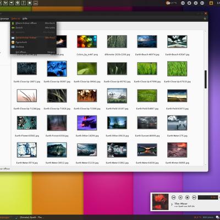Choose the orange-icon entry above Desktop in menu

coord(33,42)
